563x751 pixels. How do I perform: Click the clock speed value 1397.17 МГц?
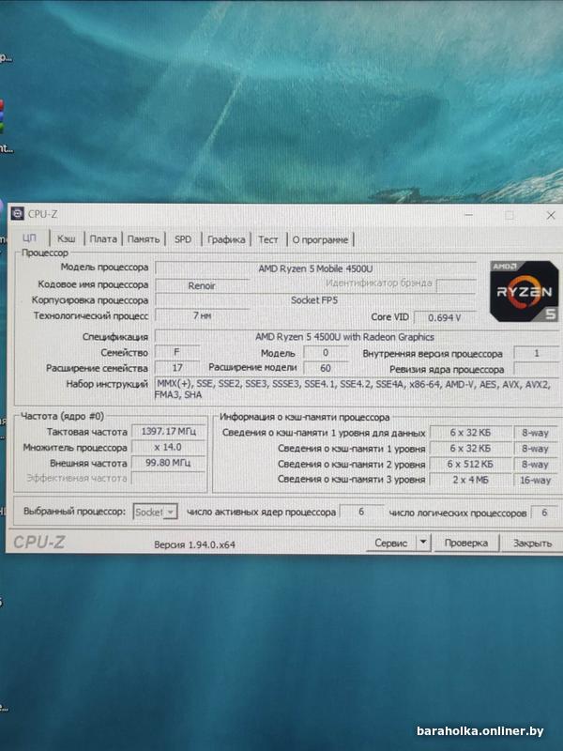click(x=169, y=432)
